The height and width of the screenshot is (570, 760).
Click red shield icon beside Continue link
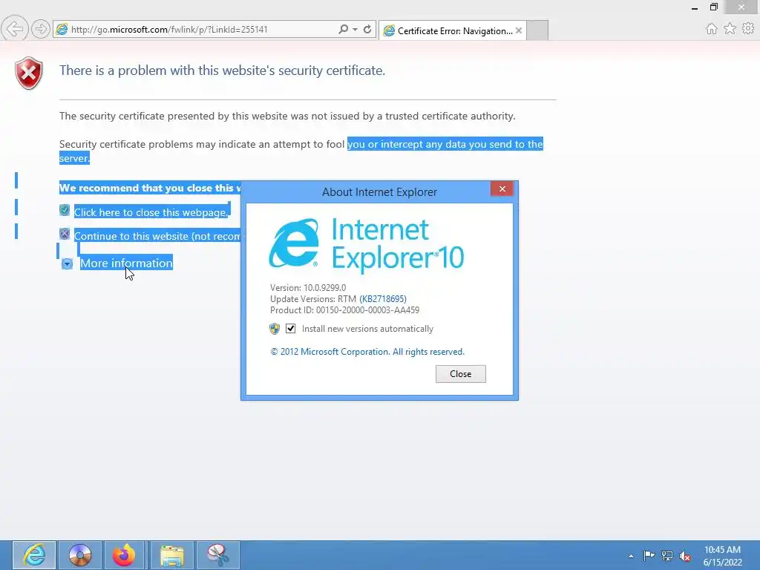(65, 234)
